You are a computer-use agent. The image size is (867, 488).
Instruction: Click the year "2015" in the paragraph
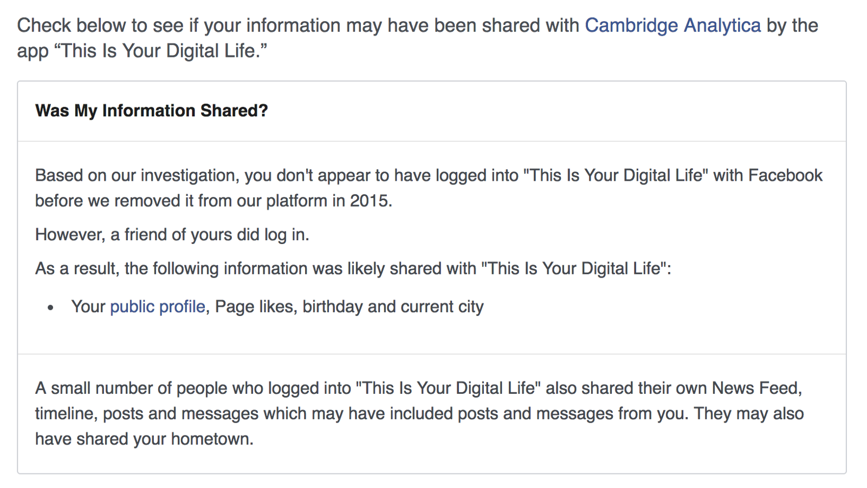coord(370,201)
